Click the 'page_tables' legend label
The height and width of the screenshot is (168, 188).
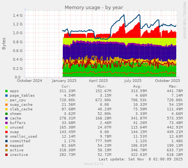pos(22,96)
